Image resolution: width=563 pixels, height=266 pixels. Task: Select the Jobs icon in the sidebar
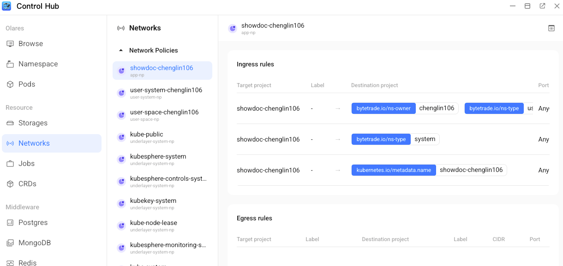(x=11, y=163)
